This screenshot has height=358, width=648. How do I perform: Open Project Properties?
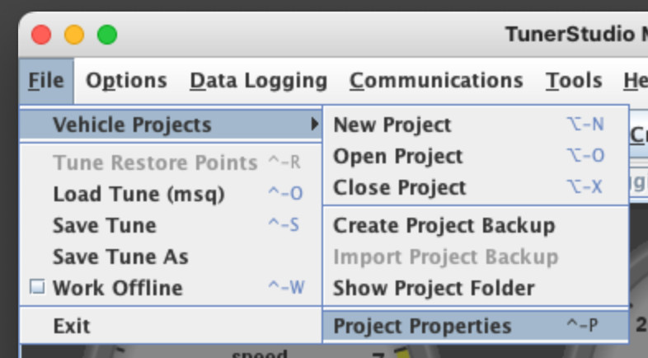tap(422, 327)
